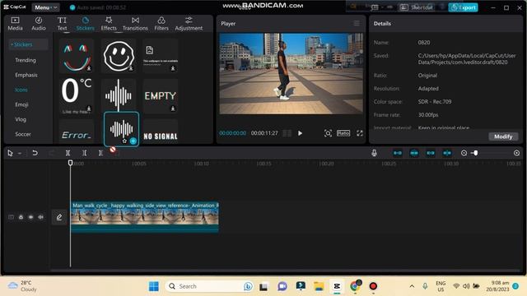Open the Filters tab
Image resolution: width=527 pixels, height=296 pixels.
[x=161, y=24]
